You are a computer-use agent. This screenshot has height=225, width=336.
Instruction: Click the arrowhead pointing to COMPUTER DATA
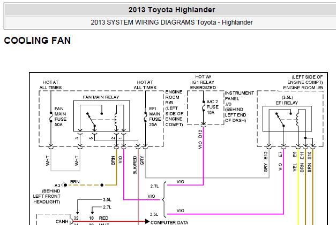tap(147, 221)
